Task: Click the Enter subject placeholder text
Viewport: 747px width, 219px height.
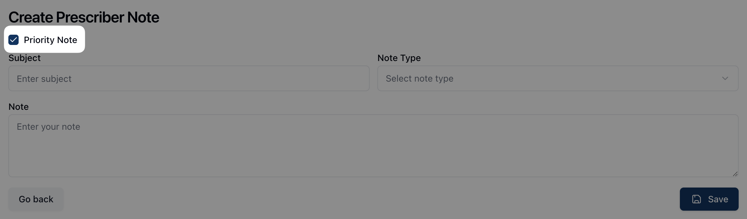Action: (44, 79)
